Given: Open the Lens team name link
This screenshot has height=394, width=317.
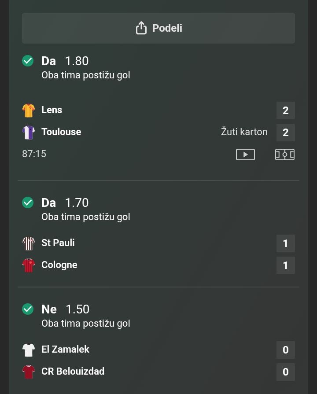Looking at the screenshot, I should (52, 110).
